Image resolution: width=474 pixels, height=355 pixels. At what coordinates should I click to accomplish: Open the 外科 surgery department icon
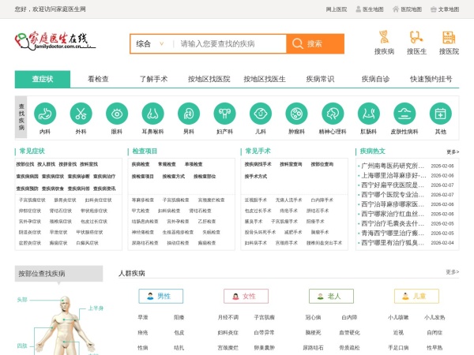tap(81, 113)
